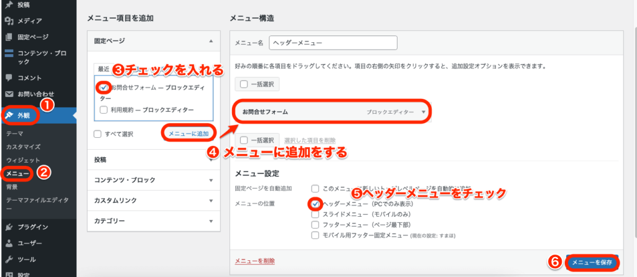Check the お問合せフォーム page checkbox

(104, 88)
